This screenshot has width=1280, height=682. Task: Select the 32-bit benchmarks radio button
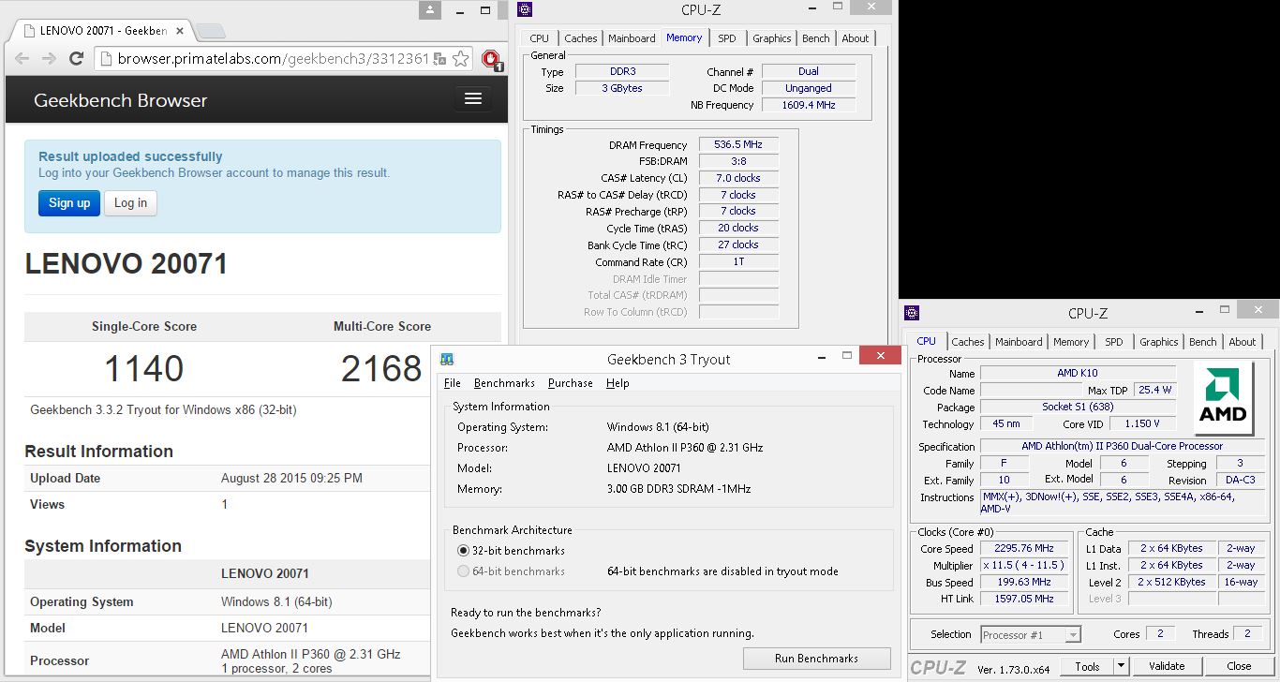click(463, 551)
